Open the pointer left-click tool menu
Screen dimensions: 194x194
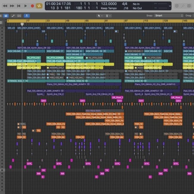99,16
